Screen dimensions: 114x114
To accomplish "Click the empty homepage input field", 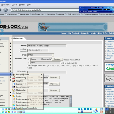I will click(x=47, y=72).
